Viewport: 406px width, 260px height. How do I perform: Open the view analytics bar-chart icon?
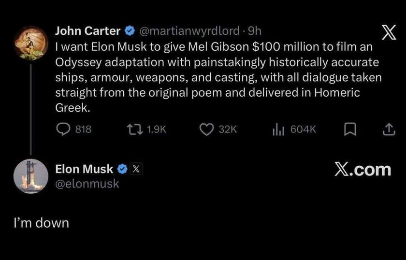[278, 130]
